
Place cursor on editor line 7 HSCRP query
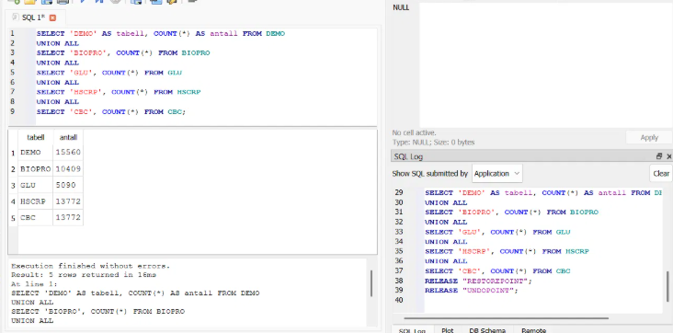tap(119, 92)
